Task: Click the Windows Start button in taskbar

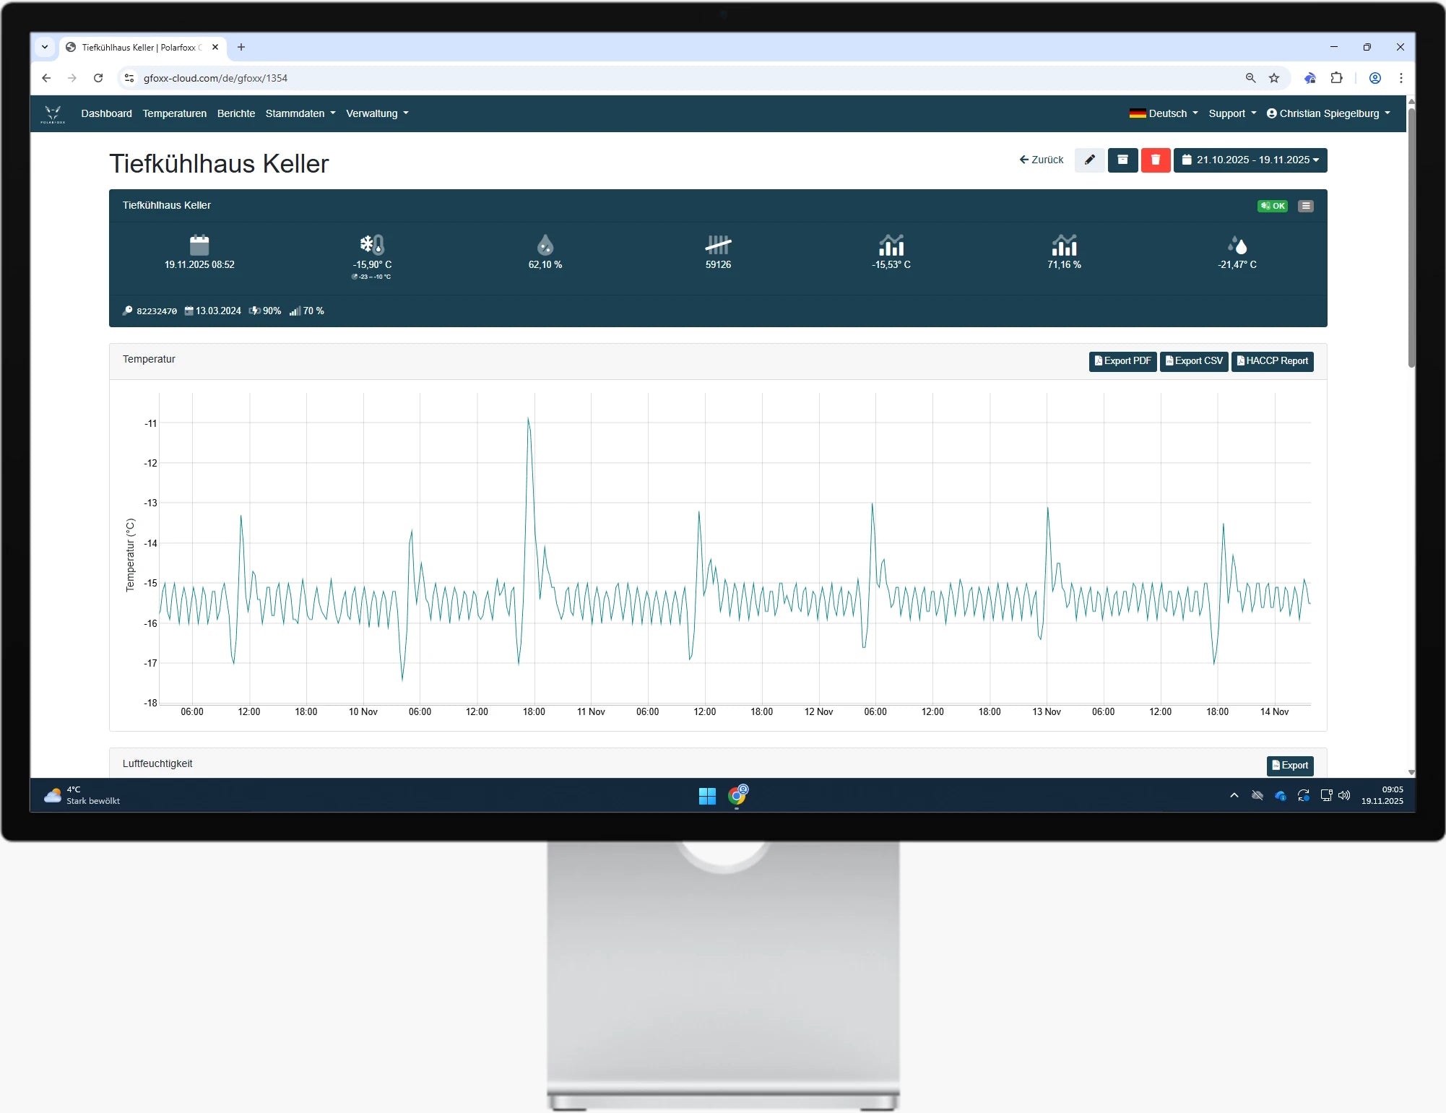Action: (707, 795)
